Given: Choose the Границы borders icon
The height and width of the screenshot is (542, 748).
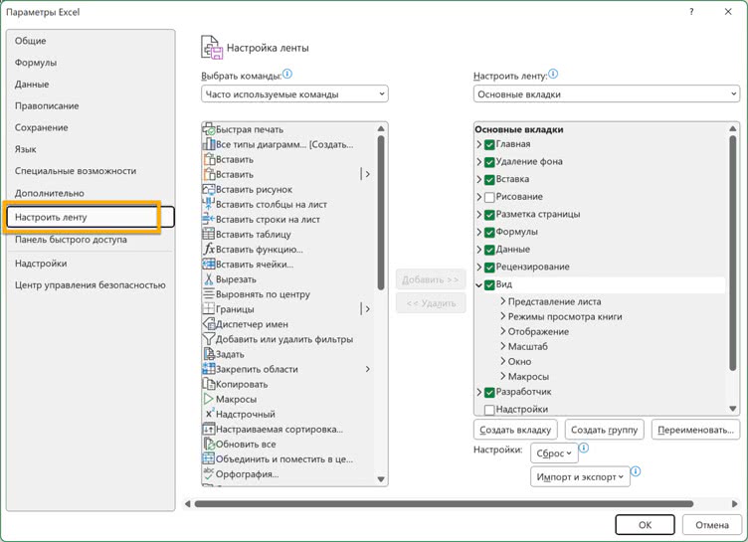Looking at the screenshot, I should 209,308.
